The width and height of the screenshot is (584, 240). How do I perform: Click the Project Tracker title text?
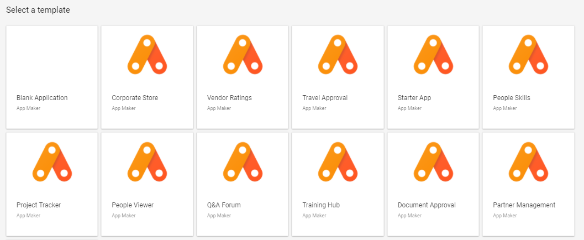click(39, 205)
